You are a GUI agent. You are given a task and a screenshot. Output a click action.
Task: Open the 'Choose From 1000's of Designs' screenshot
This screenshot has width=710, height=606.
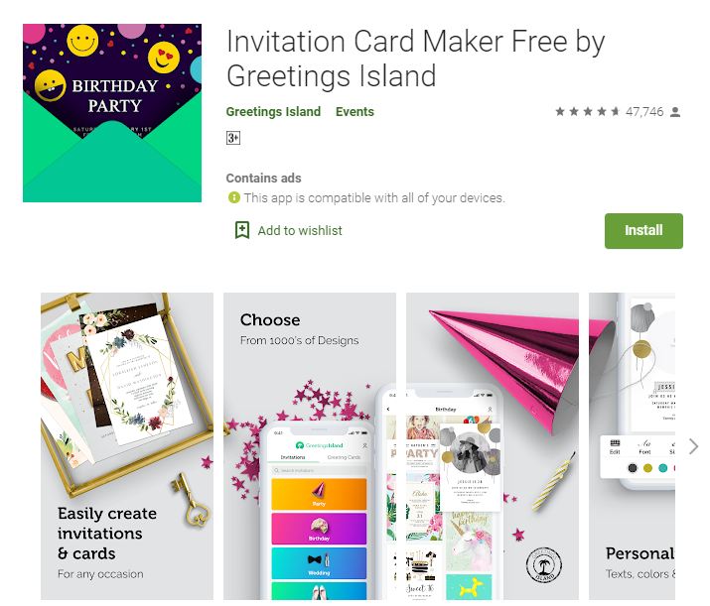[x=310, y=446]
